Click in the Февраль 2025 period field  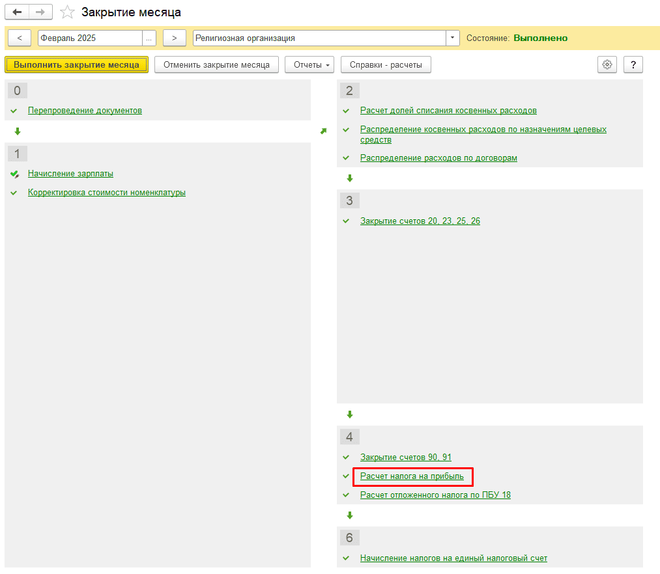click(x=89, y=38)
